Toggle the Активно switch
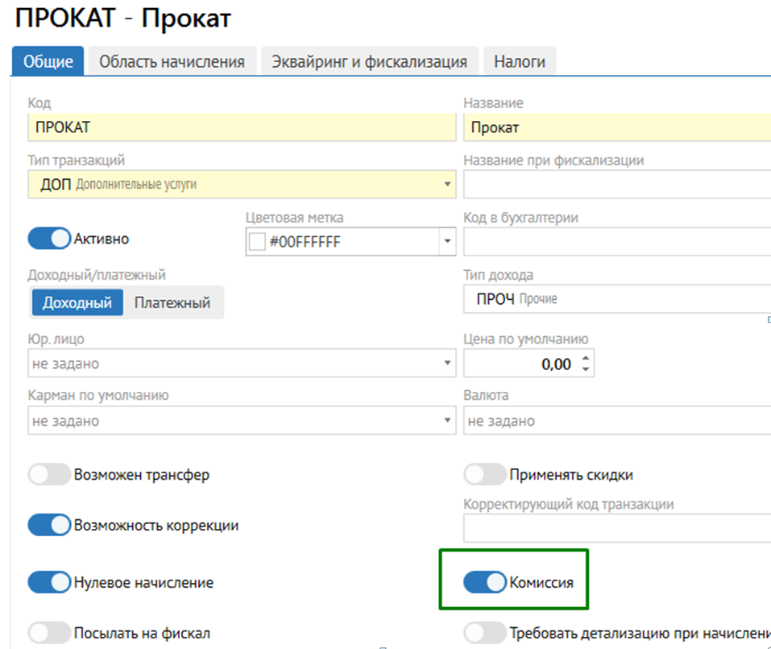Viewport: 771px width, 649px height. pyautogui.click(x=49, y=239)
